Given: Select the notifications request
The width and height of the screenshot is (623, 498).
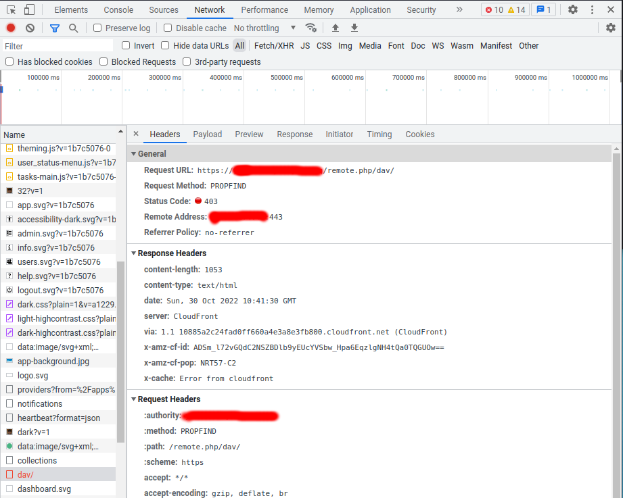Looking at the screenshot, I should click(58, 403).
